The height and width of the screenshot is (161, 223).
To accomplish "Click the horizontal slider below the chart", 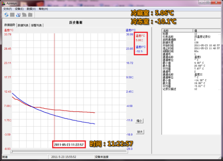I will 69,152.
